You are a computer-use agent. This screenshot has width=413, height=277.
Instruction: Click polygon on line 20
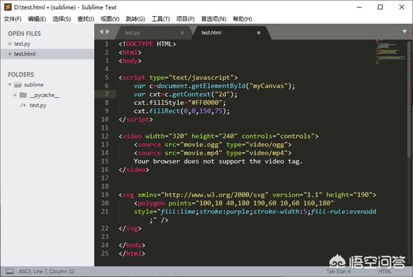tap(151, 203)
